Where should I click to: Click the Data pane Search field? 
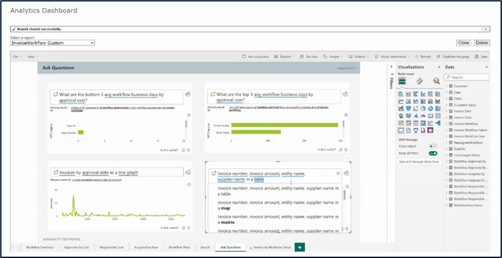point(467,77)
